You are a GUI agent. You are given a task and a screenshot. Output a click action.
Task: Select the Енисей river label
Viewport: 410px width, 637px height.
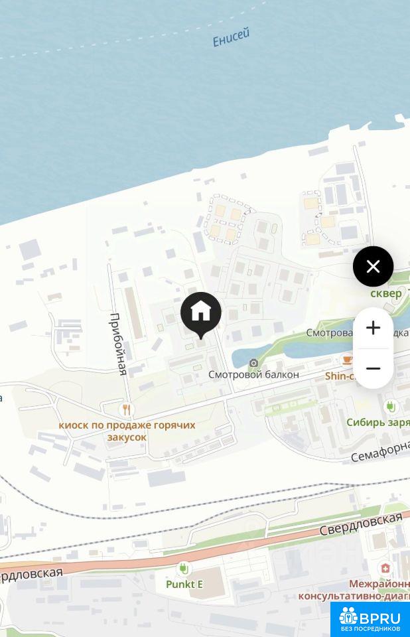coord(231,37)
